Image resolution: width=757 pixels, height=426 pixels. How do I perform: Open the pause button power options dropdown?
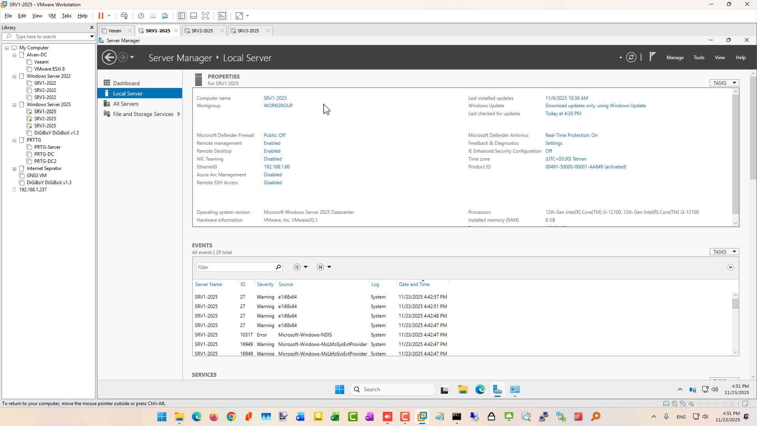tap(109, 16)
